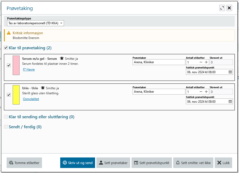This screenshot has height=173, width=239.
Task: Click the calendar icon in the Serum row
Action: click(230, 72)
